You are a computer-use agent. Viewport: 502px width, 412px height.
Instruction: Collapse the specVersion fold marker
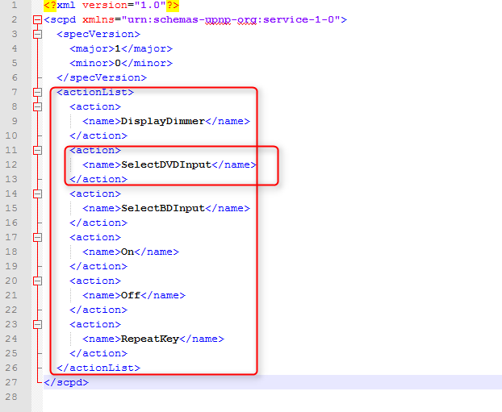coord(37,34)
